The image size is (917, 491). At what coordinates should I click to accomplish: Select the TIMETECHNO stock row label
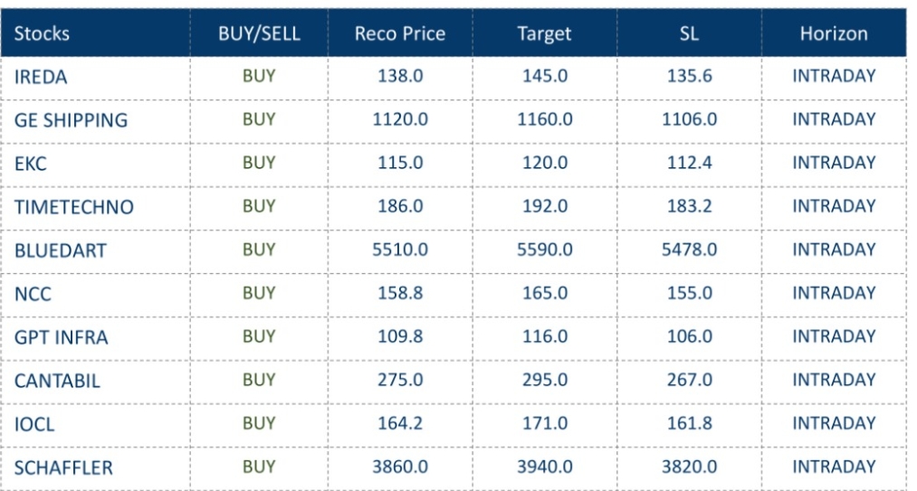click(73, 207)
